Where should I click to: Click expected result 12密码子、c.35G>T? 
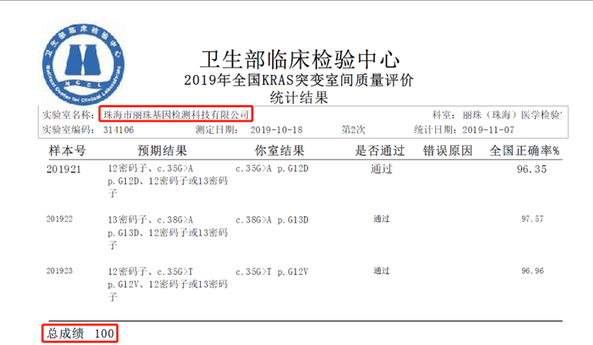(x=150, y=272)
